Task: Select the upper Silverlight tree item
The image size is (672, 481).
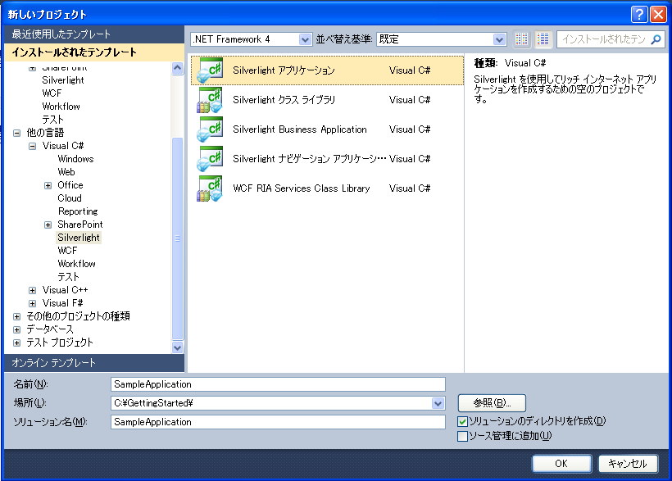Action: coord(62,80)
